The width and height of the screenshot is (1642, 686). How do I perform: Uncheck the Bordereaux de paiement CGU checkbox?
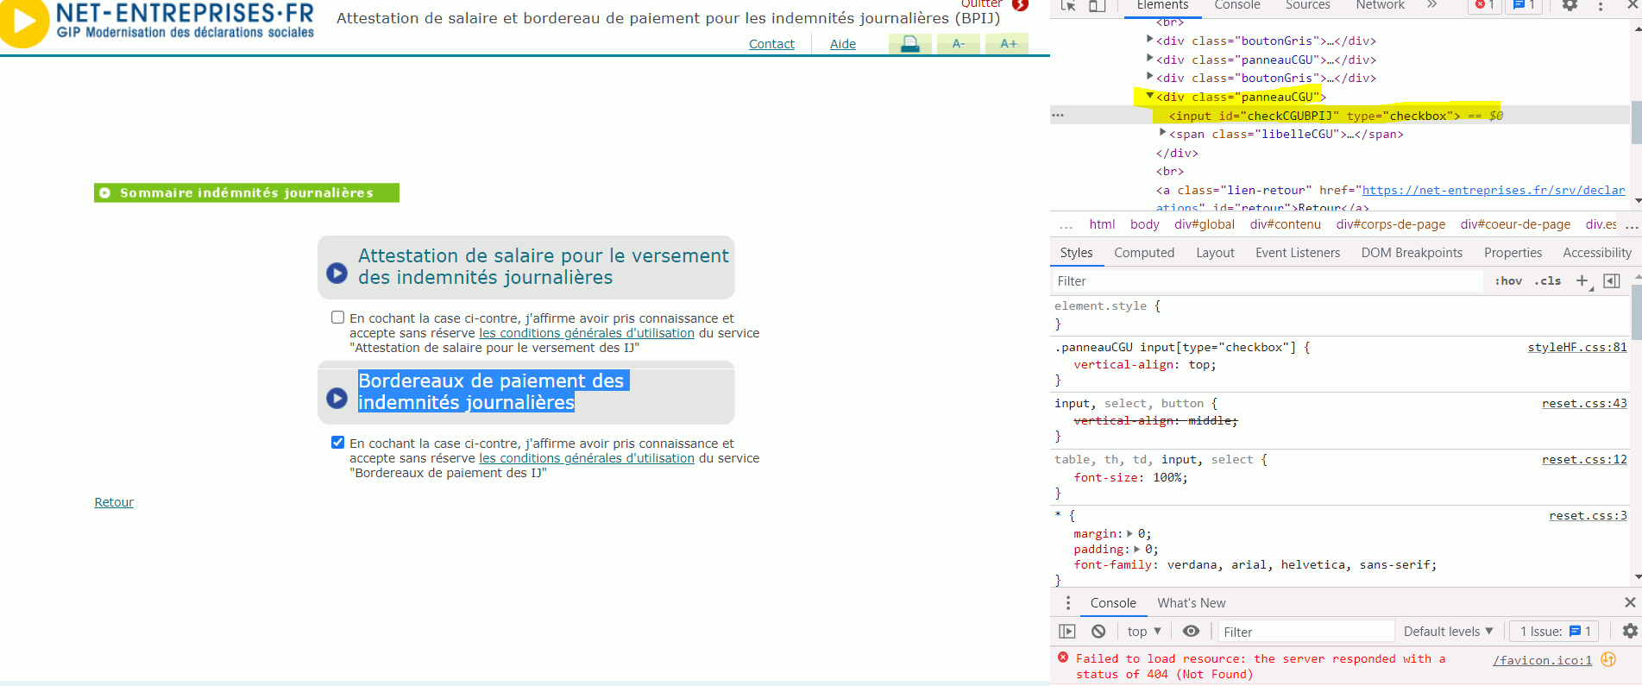pyautogui.click(x=338, y=443)
